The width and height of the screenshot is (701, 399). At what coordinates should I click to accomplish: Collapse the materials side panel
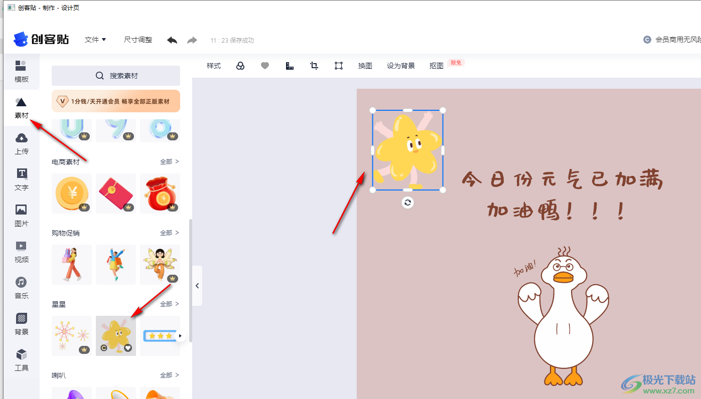click(x=197, y=286)
